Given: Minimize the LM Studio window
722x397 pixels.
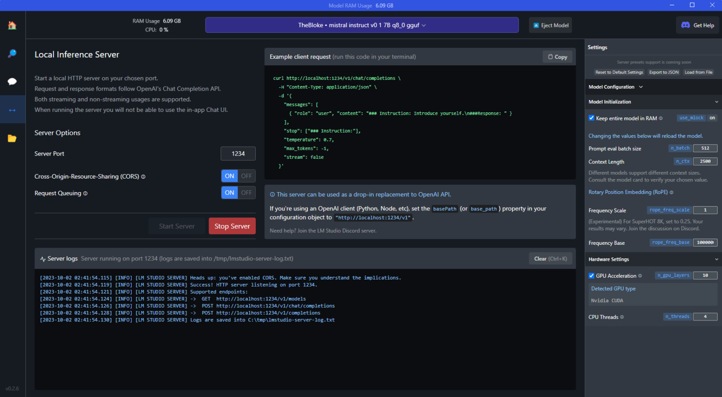Looking at the screenshot, I should pos(672,5).
